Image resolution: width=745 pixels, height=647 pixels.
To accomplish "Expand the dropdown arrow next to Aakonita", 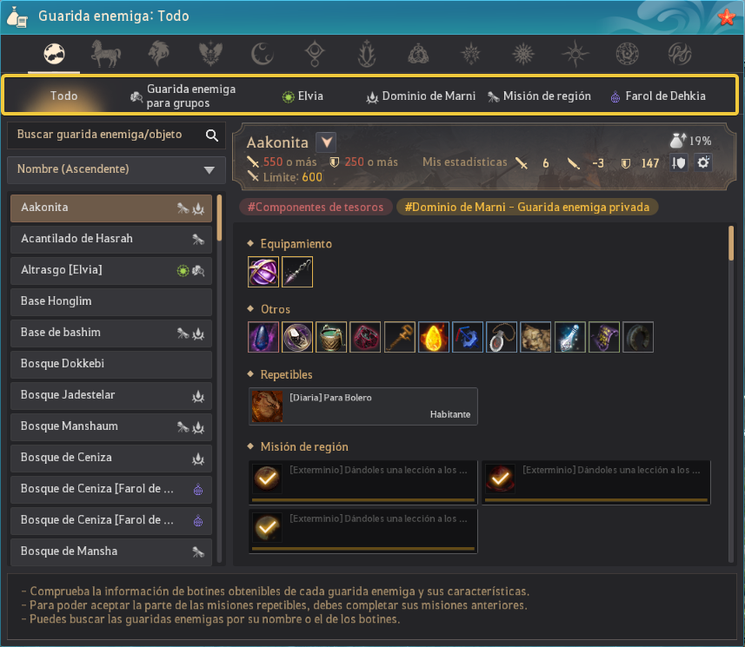I will tap(326, 142).
